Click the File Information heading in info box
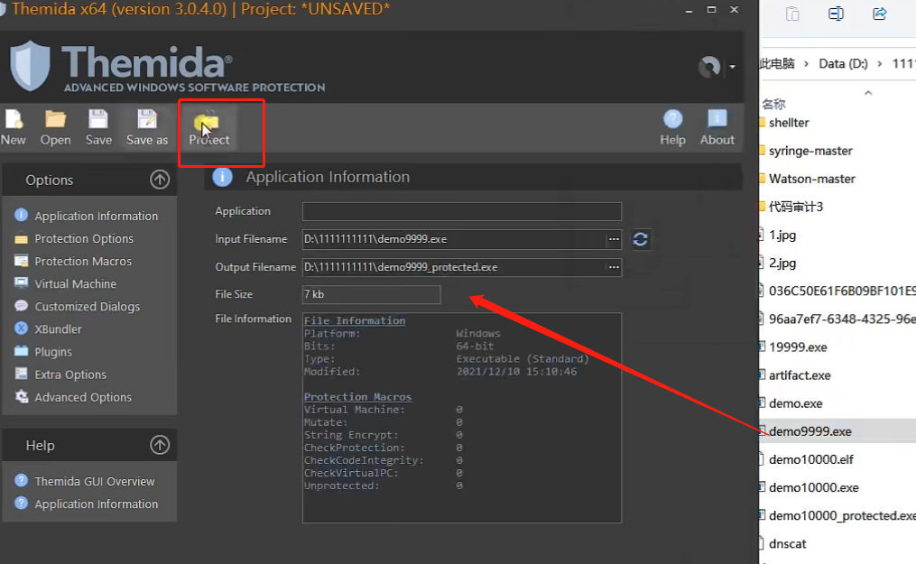Viewport: 916px width, 564px height. (355, 320)
